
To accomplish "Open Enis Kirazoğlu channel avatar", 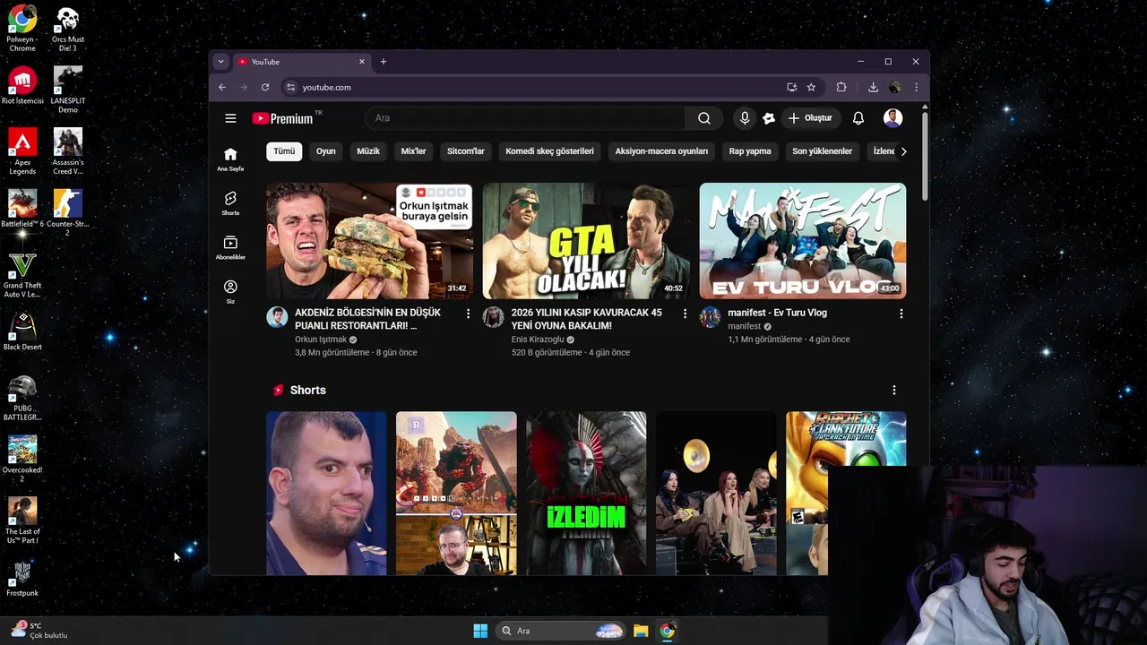I will click(494, 317).
